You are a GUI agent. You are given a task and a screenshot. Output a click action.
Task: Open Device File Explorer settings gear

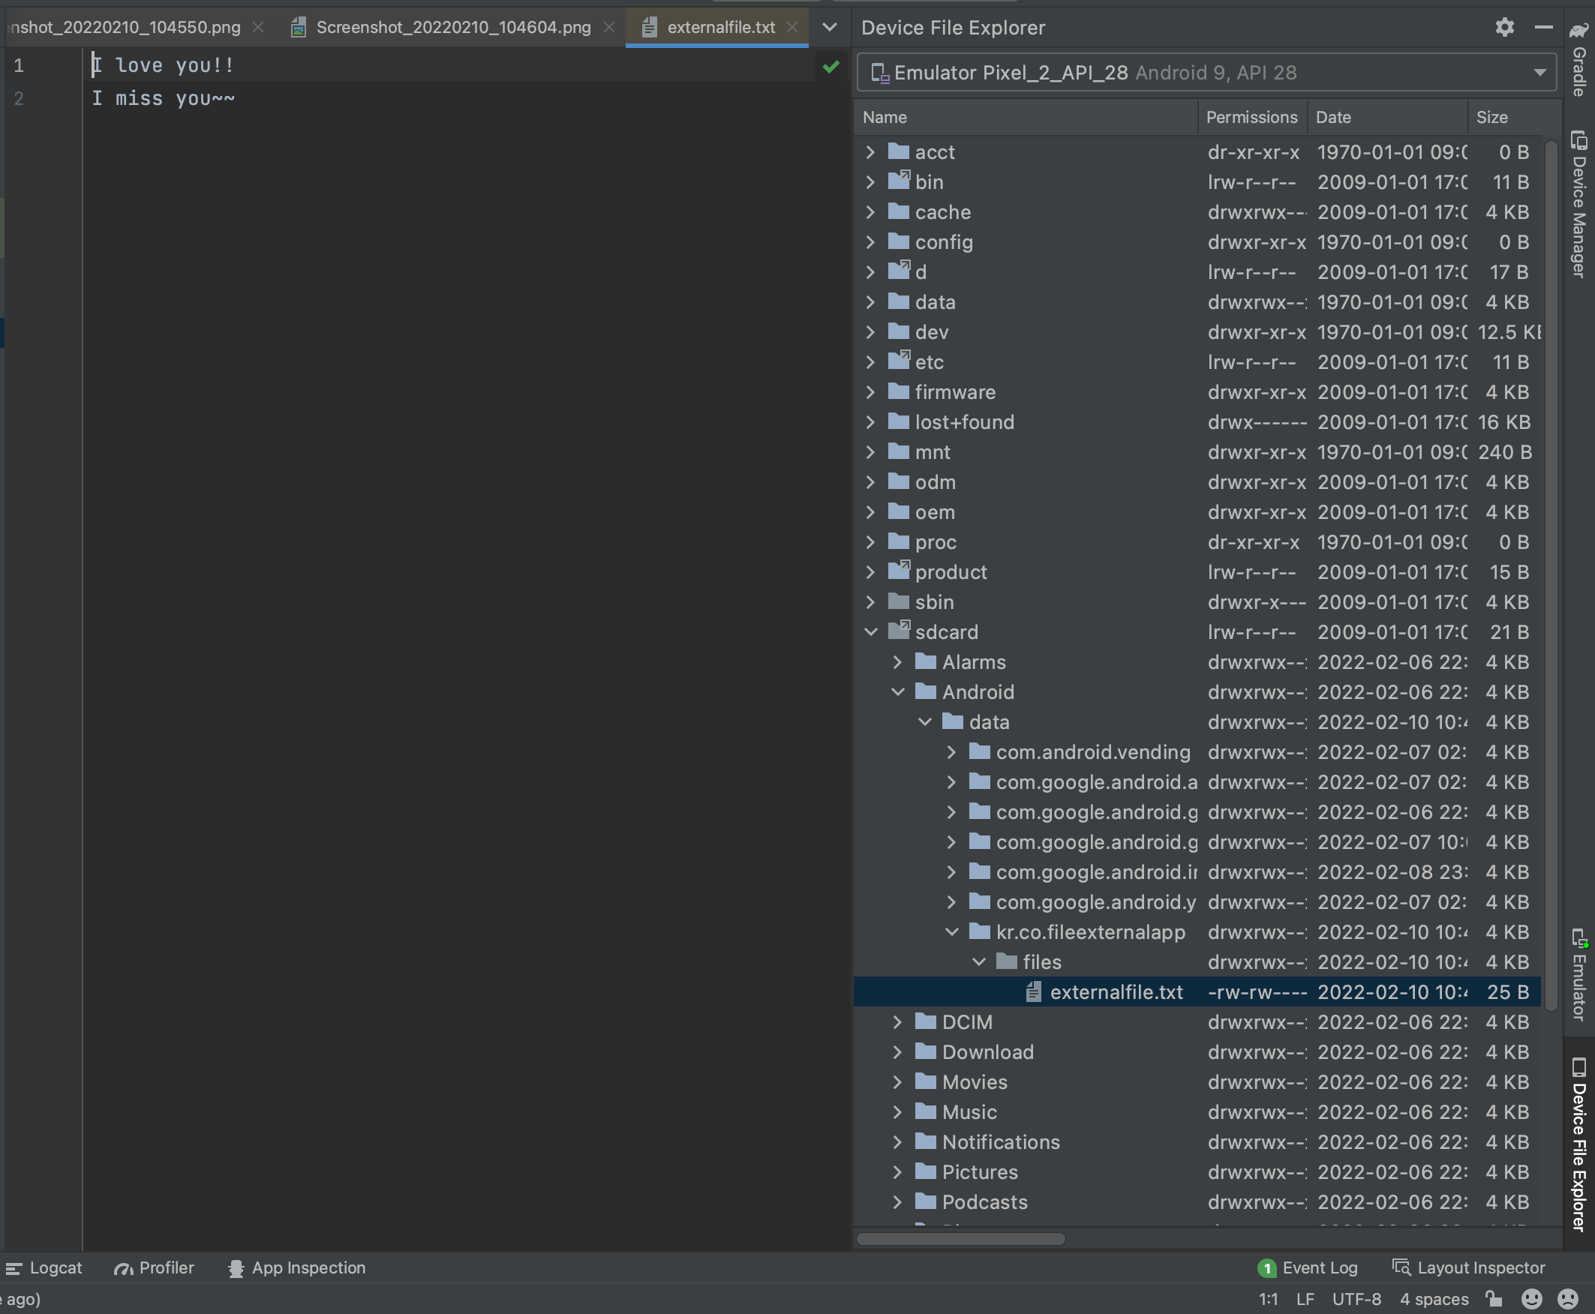click(x=1504, y=27)
